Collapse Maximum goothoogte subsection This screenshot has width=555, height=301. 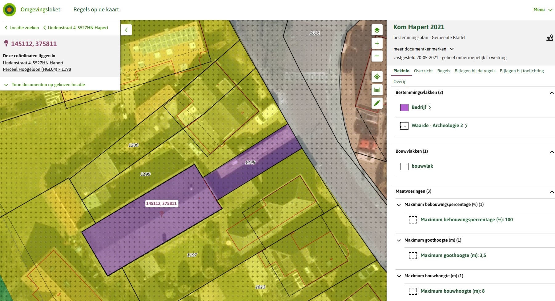coord(399,240)
